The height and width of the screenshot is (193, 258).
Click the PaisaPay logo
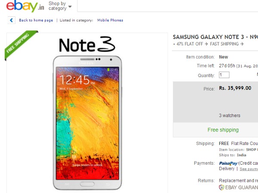pyautogui.click(x=228, y=163)
